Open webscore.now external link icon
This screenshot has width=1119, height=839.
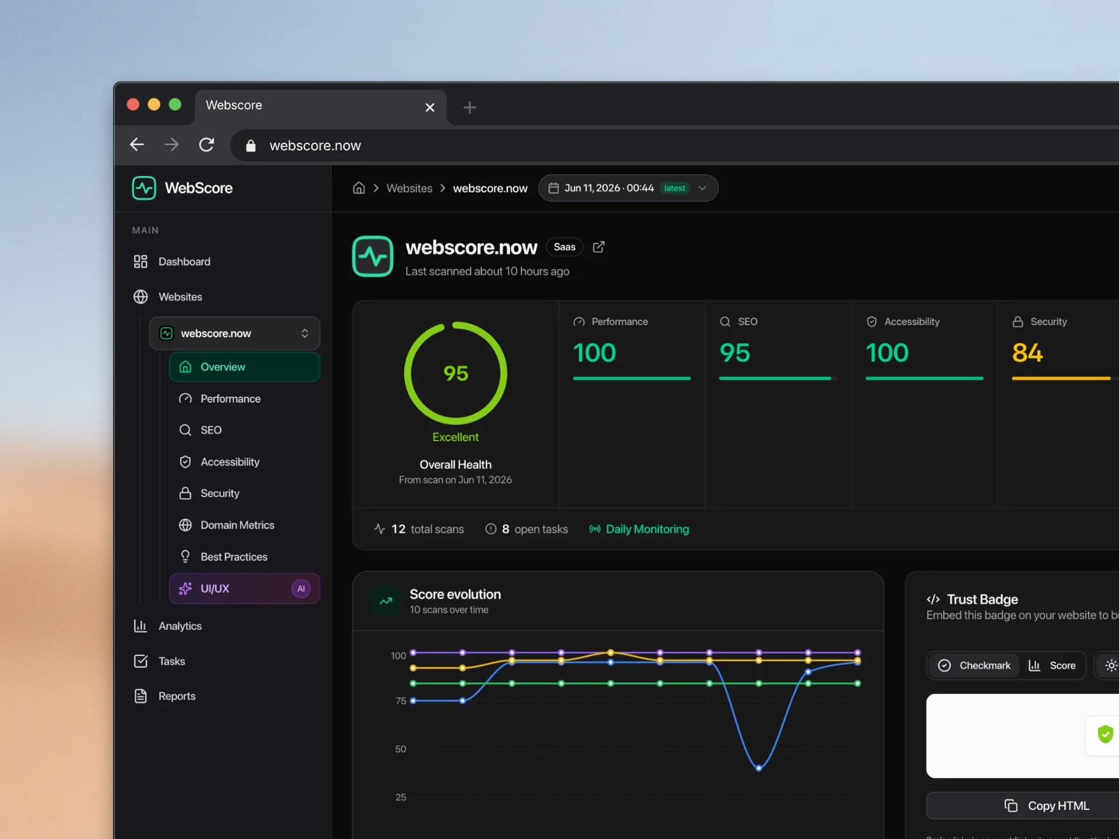pyautogui.click(x=599, y=247)
